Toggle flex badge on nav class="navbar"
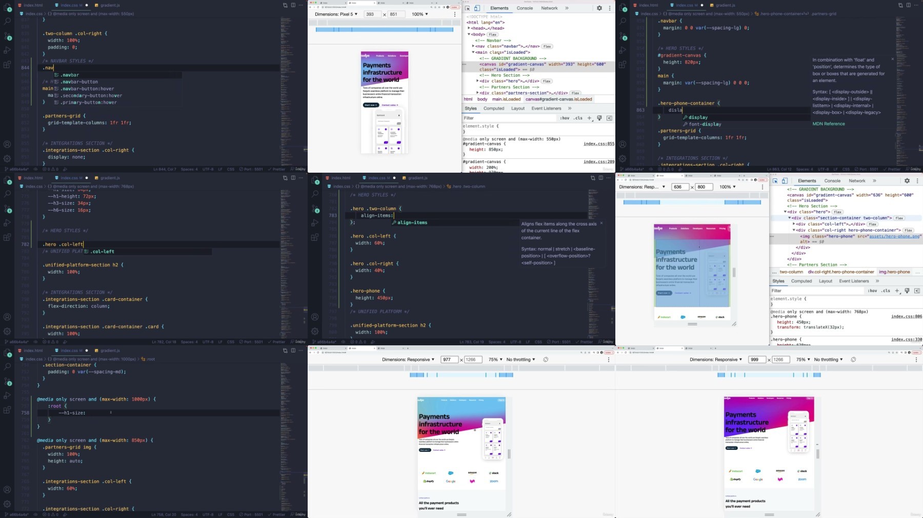Viewport: 923px width, 518px height. [547, 47]
